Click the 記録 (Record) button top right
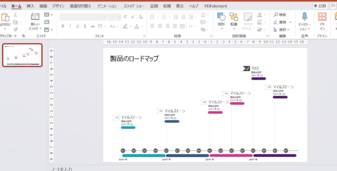Viewport: 337px width, 171px height. tap(320, 6)
